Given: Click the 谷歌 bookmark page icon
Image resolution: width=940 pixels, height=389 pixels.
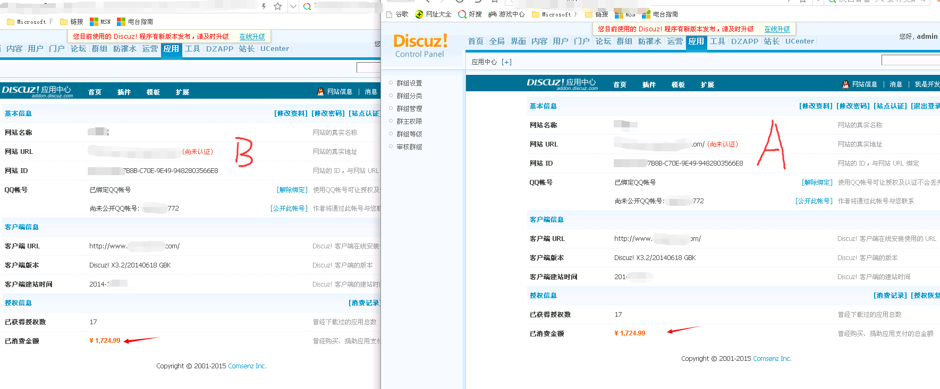Looking at the screenshot, I should tap(389, 14).
